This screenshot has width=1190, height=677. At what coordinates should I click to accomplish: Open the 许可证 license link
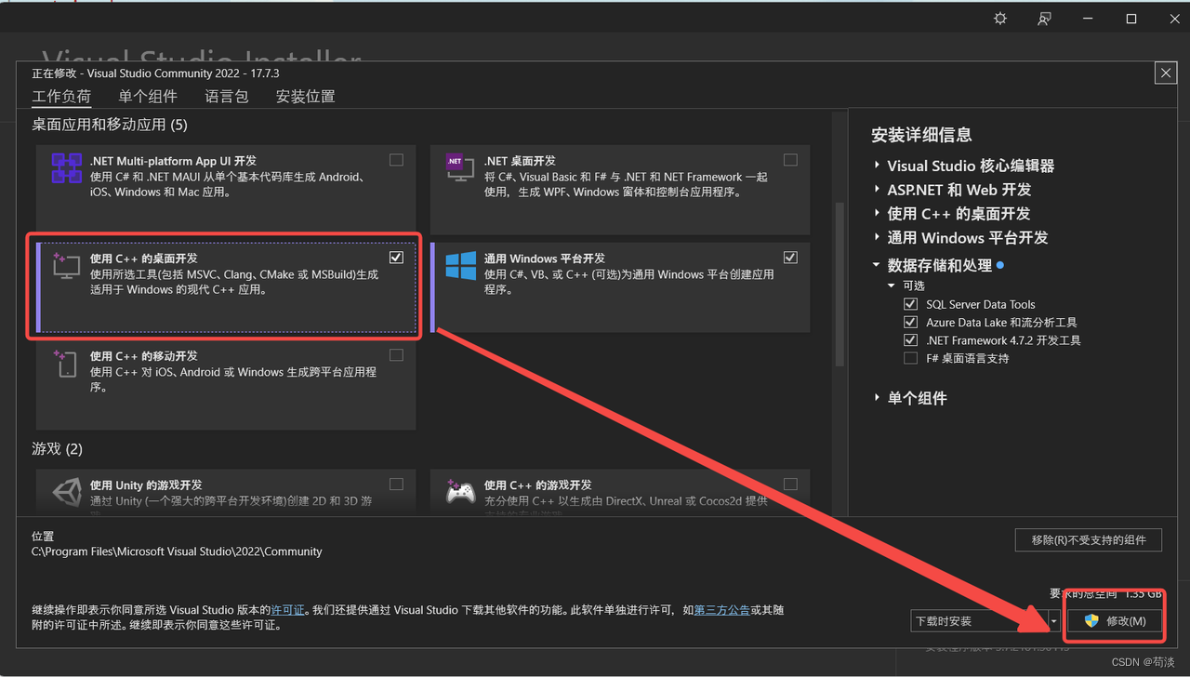click(x=287, y=610)
